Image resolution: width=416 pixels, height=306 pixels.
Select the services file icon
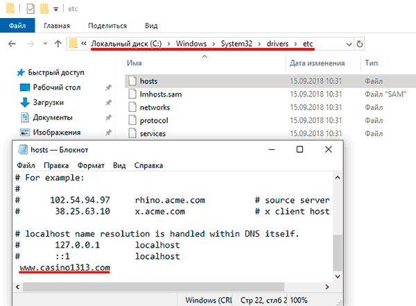coord(132,133)
